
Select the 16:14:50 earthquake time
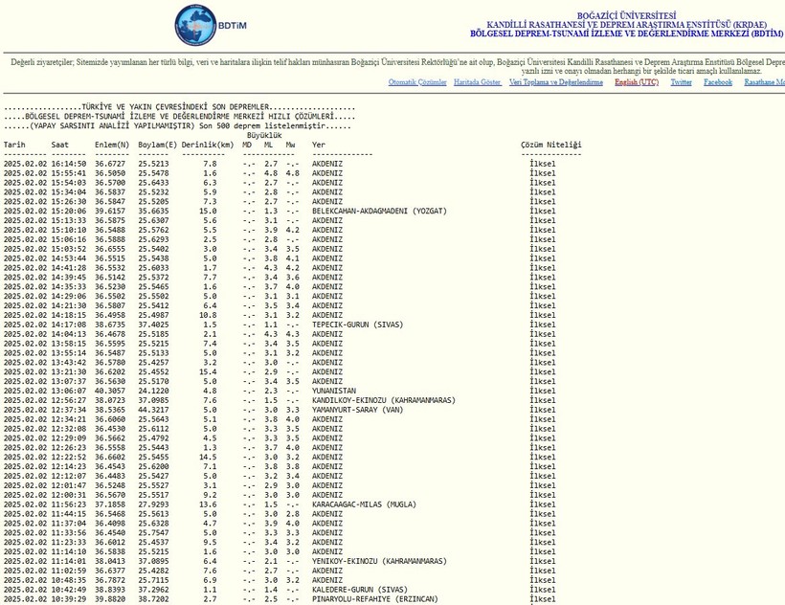69,164
